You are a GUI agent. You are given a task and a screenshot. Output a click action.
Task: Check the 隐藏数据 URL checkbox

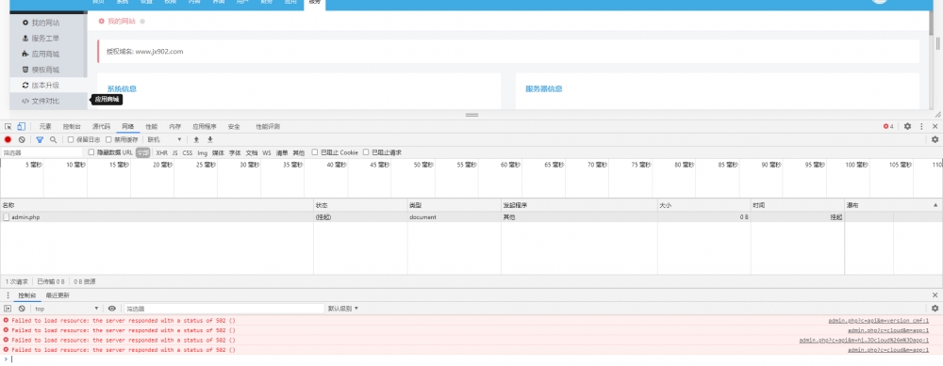(x=91, y=152)
